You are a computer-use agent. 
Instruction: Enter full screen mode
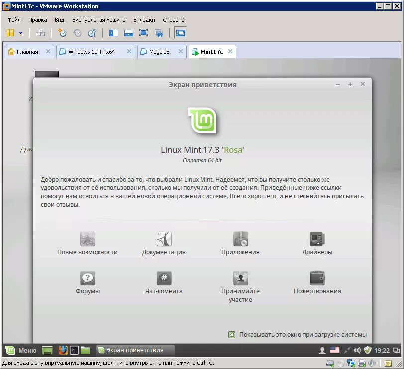[143, 33]
